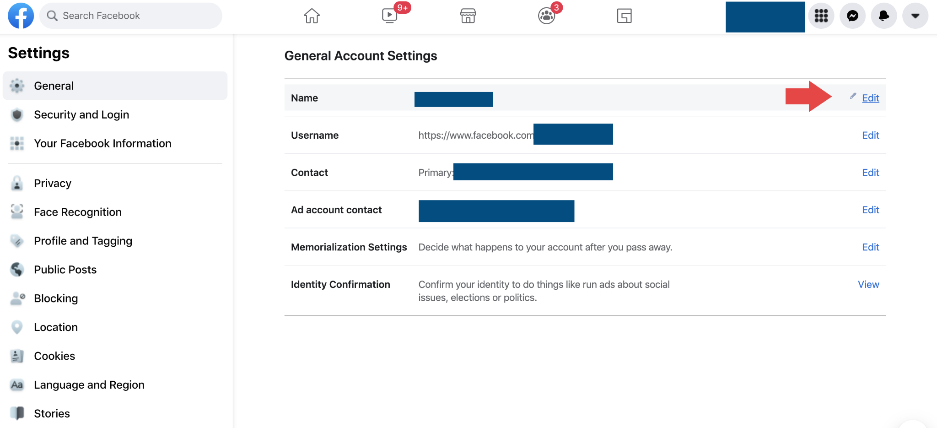Click the Contact row label

(309, 173)
